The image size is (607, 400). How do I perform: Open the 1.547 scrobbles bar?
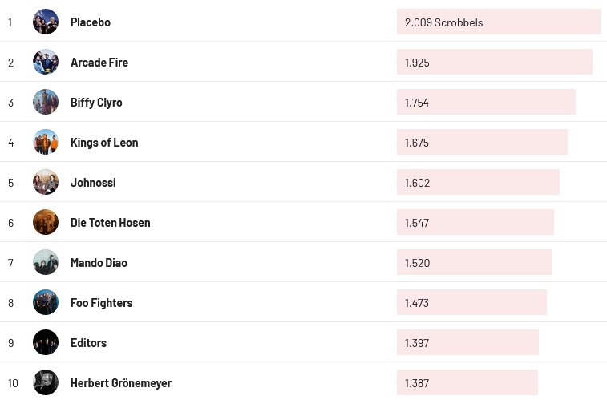[x=475, y=223]
